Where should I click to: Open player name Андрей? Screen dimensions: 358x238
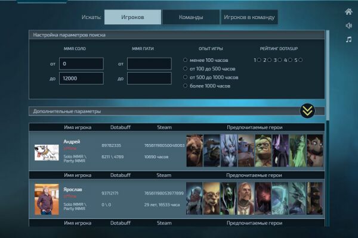(72, 142)
